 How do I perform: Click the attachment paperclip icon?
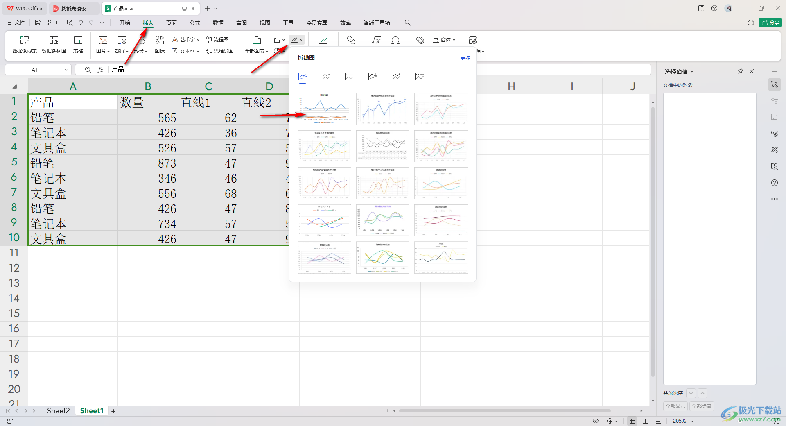pos(420,40)
